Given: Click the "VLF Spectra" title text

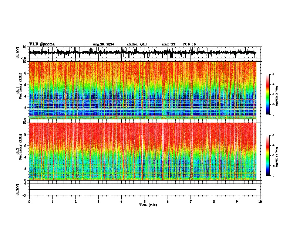Looking at the screenshot, I should pos(42,44).
